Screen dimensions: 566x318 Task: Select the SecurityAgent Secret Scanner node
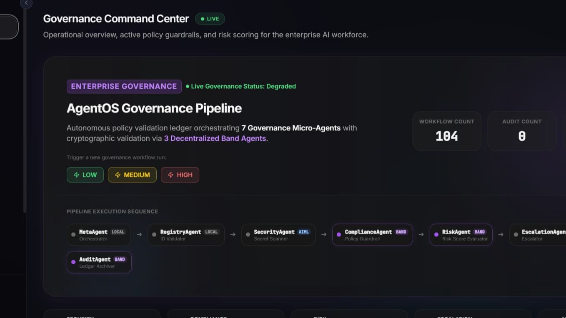pos(278,235)
